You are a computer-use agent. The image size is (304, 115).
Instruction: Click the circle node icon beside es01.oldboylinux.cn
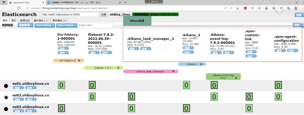click(6, 86)
